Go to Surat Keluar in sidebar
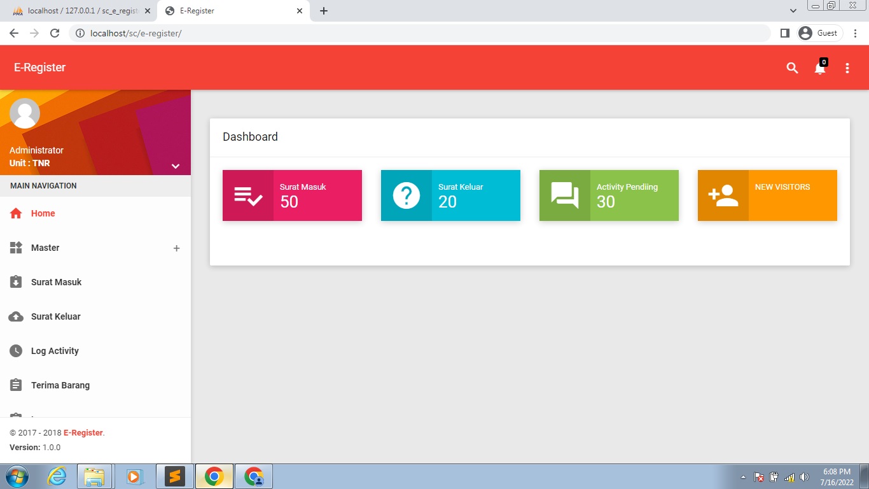869x489 pixels. [55, 316]
